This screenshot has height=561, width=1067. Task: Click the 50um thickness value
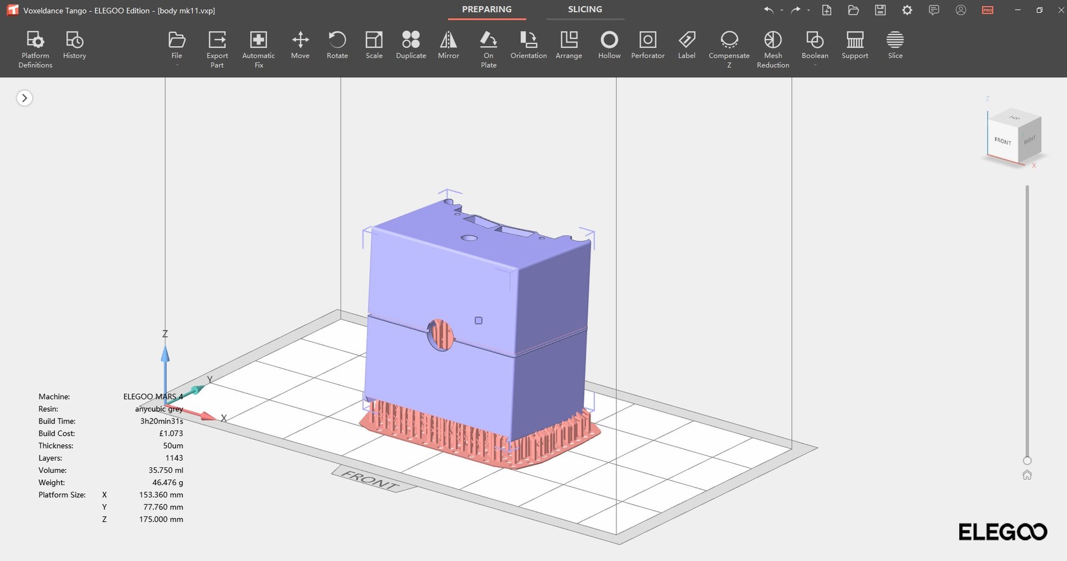click(173, 446)
